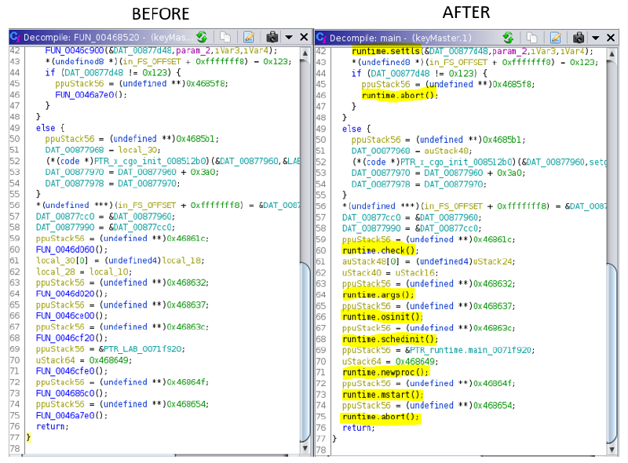The height and width of the screenshot is (463, 628).
Task: Click the pencil edit icon in the main decompile panel
Action: pyautogui.click(x=555, y=37)
